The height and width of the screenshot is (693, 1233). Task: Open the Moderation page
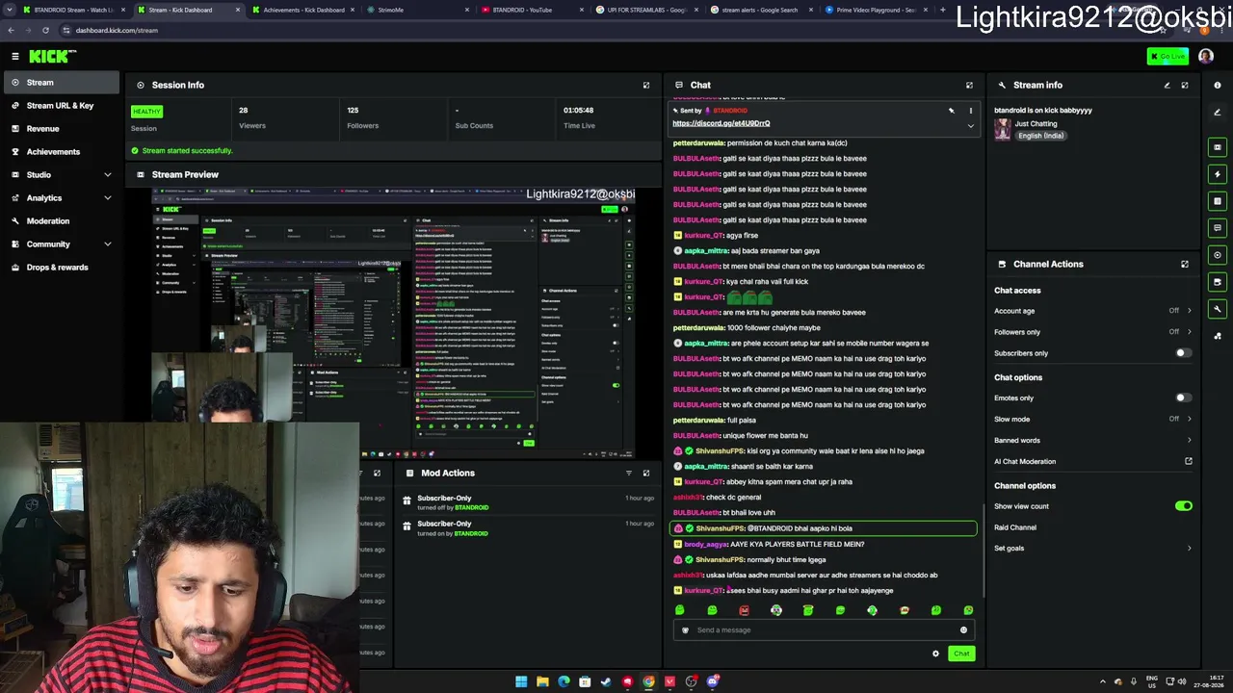point(61,220)
